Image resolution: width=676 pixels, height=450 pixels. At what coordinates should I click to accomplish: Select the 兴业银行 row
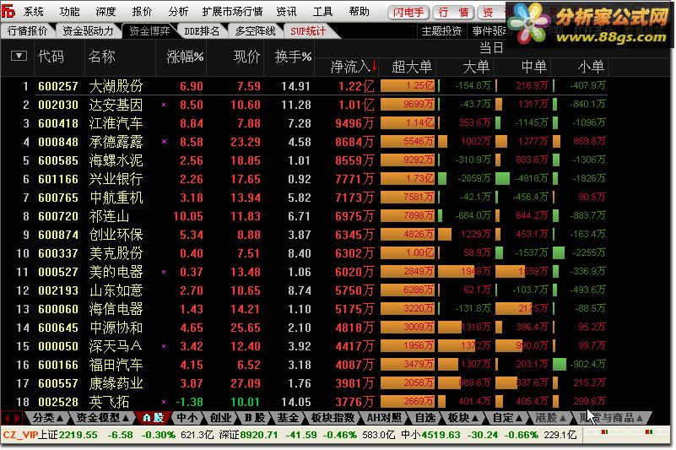(x=305, y=179)
